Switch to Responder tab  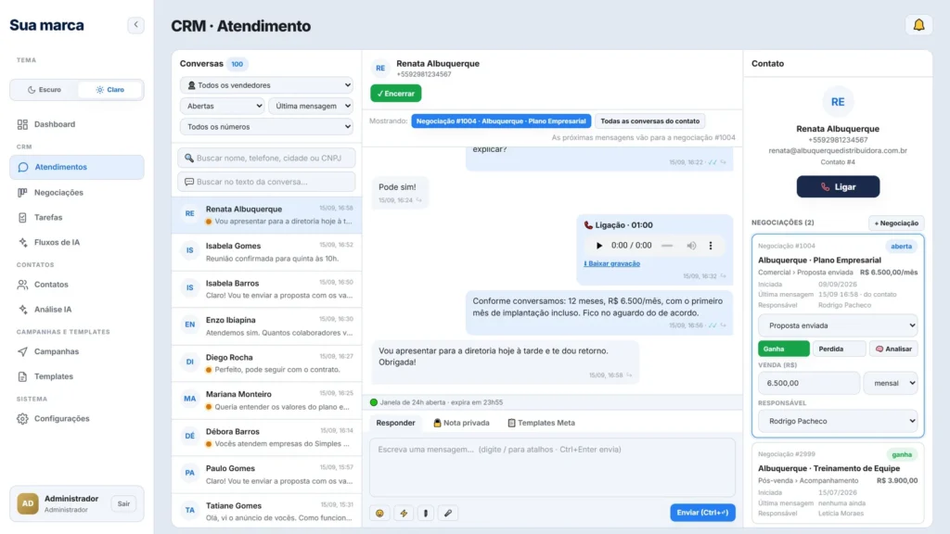click(x=395, y=423)
